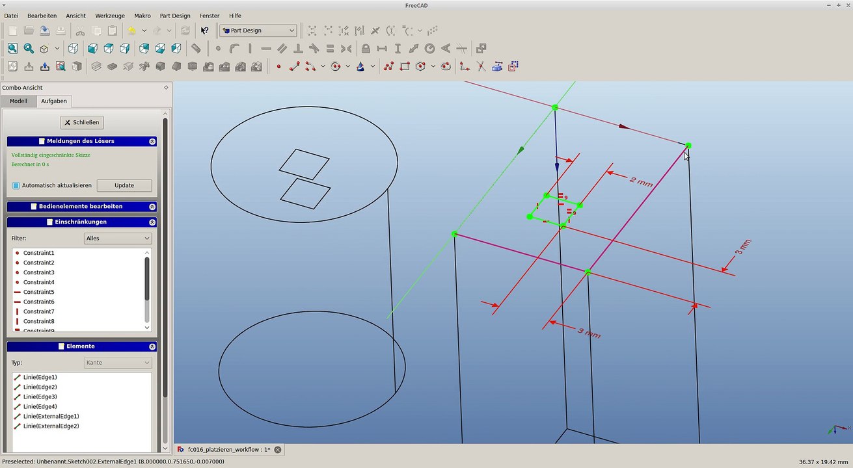Select the fc016_platzieren_workflow document tab

[x=228, y=450]
